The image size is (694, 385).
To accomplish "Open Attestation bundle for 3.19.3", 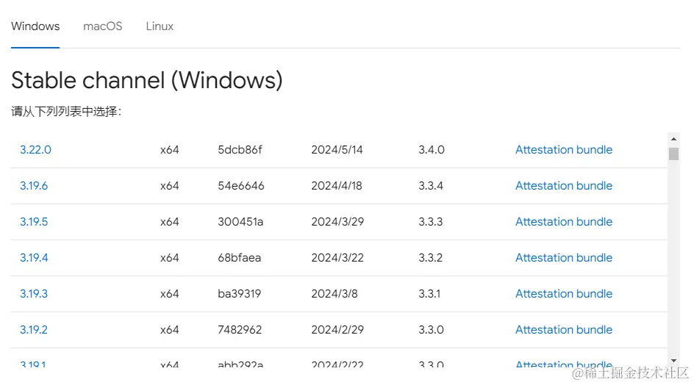I will [563, 294].
